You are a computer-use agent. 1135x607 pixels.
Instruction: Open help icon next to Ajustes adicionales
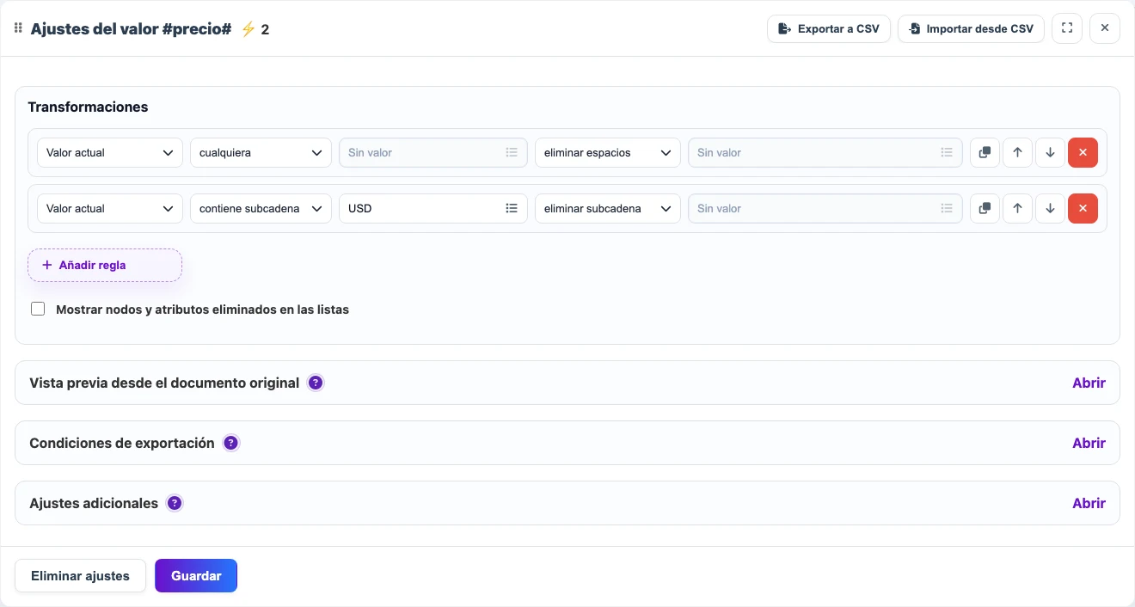pyautogui.click(x=175, y=503)
